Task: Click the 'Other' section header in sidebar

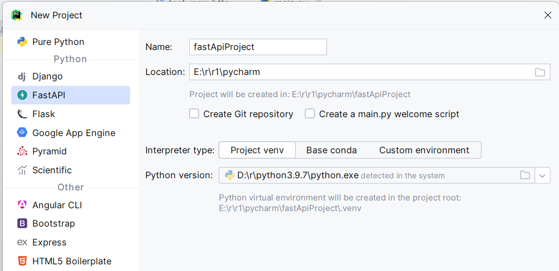Action: tap(71, 187)
